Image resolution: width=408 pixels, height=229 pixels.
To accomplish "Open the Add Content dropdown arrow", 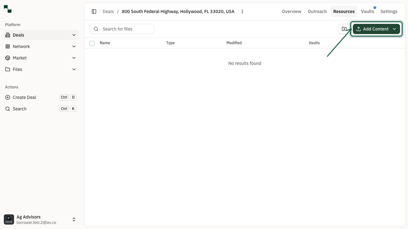I will [x=394, y=29].
